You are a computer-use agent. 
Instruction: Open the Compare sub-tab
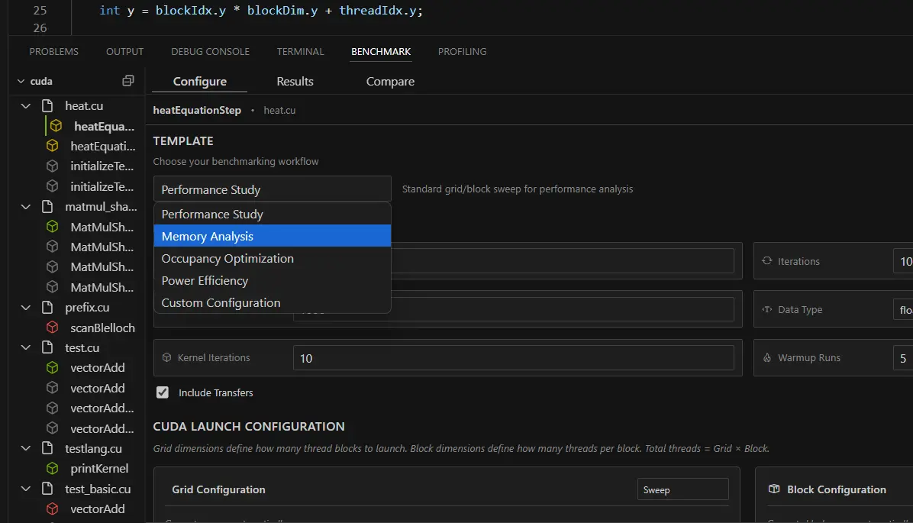(390, 82)
